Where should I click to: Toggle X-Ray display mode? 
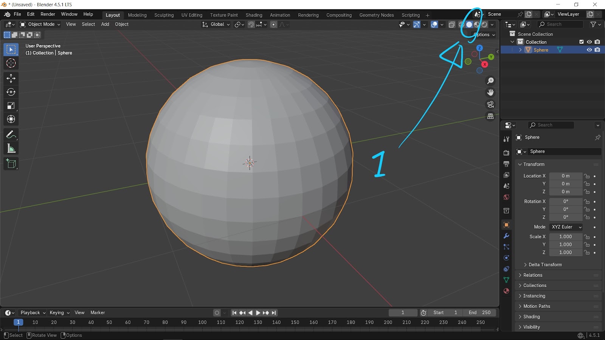(451, 25)
